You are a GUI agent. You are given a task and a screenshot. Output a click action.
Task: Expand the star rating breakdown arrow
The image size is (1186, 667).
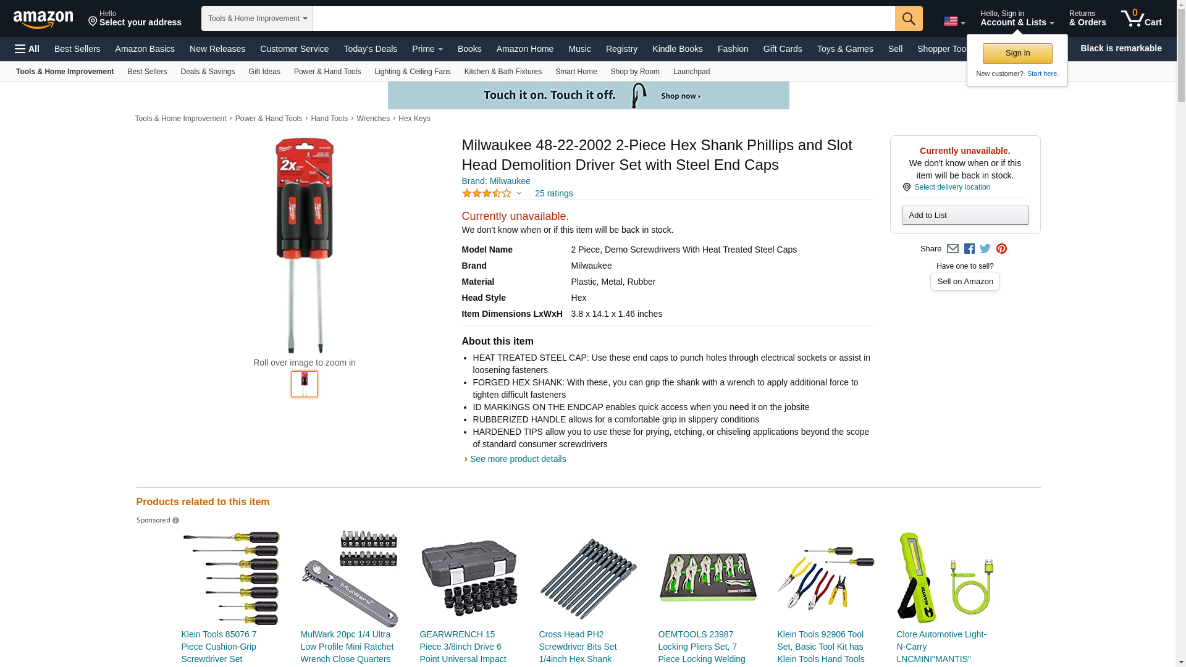pos(519,193)
